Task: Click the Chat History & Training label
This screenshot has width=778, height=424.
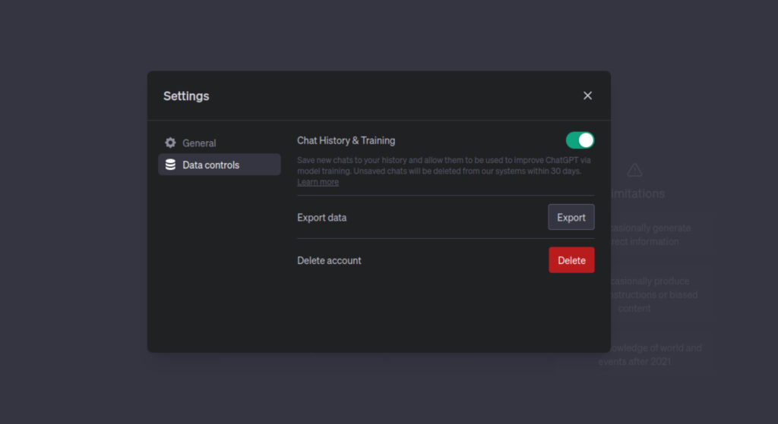Action: [x=346, y=140]
